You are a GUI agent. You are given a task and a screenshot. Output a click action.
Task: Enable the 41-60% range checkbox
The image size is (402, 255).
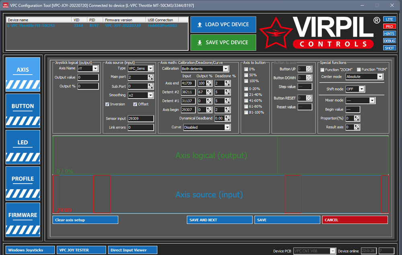246,101
